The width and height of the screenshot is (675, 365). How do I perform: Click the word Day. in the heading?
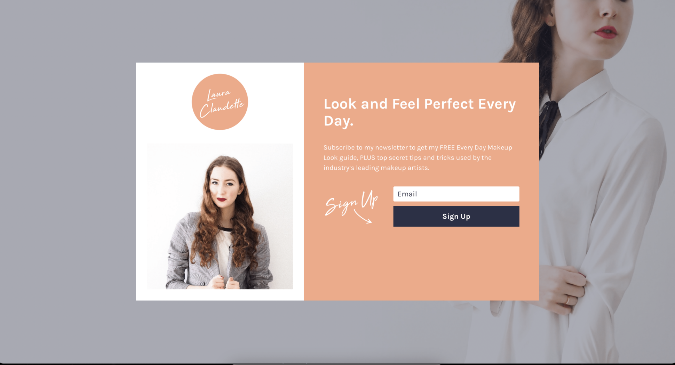coord(339,121)
